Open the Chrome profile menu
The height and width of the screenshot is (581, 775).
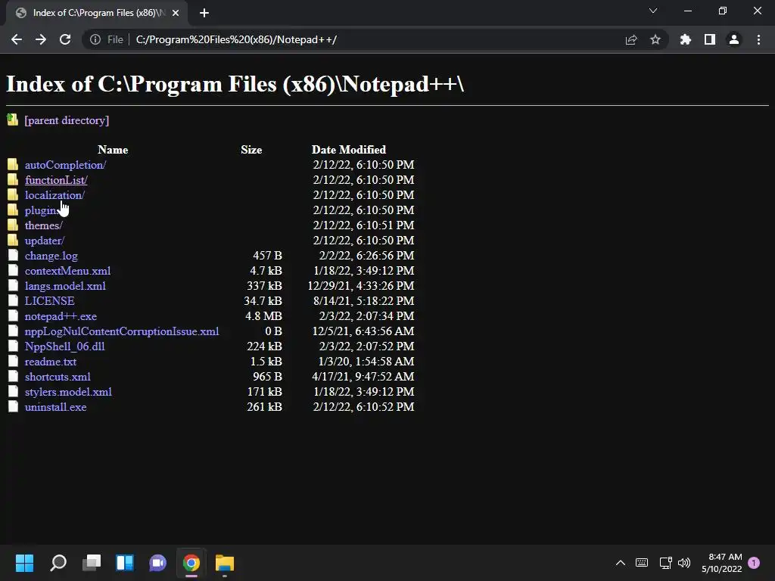(x=734, y=39)
